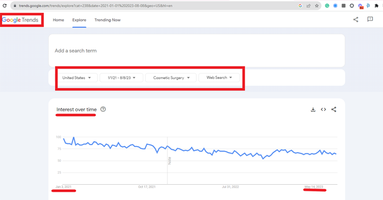Send feedback using header feedback icon

pyautogui.click(x=370, y=19)
